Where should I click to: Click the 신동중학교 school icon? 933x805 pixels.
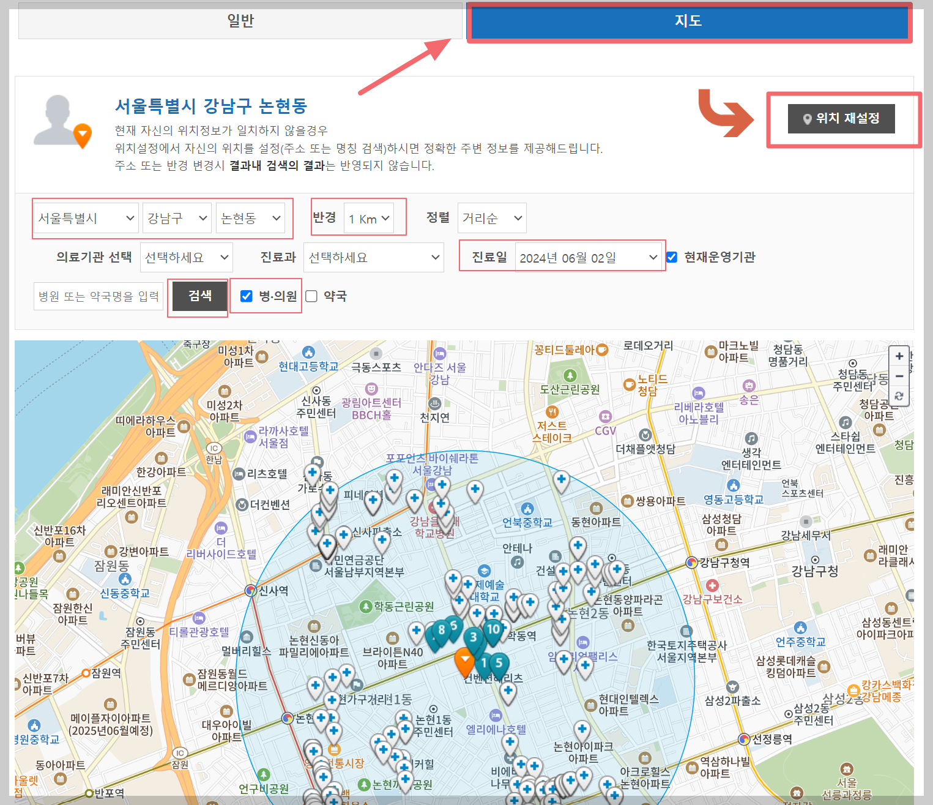125,579
